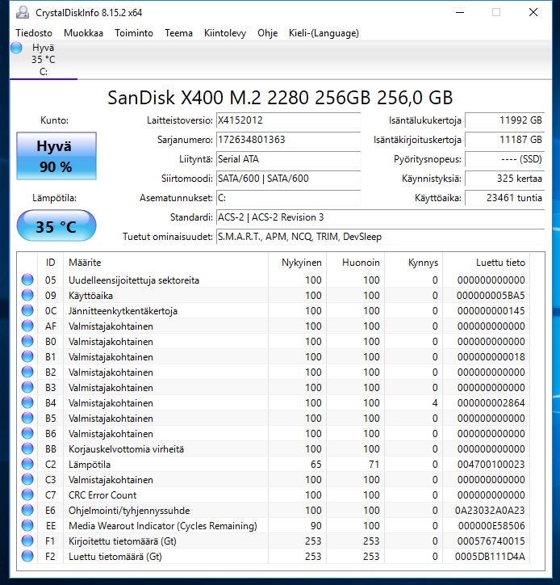Screen dimensions: 560x585
Task: Click status orb of row B3
Action: tap(27, 387)
